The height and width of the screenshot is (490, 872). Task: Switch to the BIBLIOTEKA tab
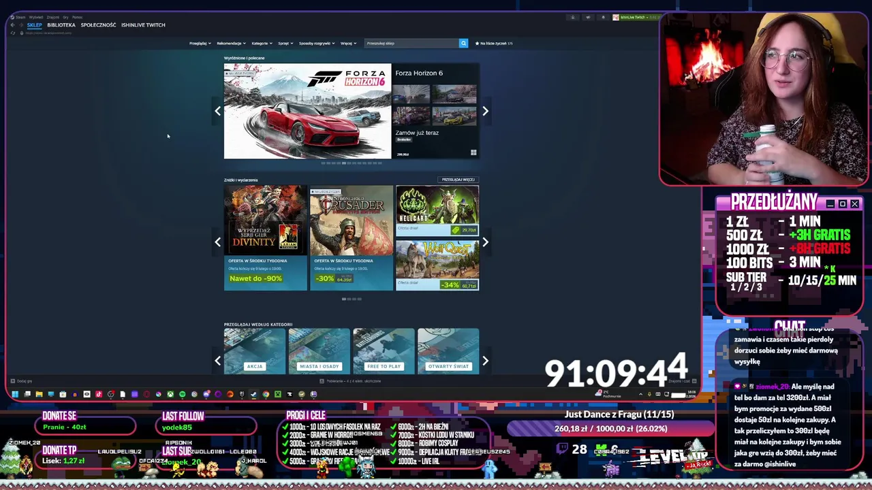61,25
